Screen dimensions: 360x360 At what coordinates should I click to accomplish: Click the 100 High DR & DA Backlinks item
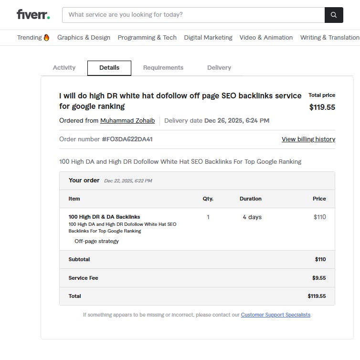(x=105, y=217)
